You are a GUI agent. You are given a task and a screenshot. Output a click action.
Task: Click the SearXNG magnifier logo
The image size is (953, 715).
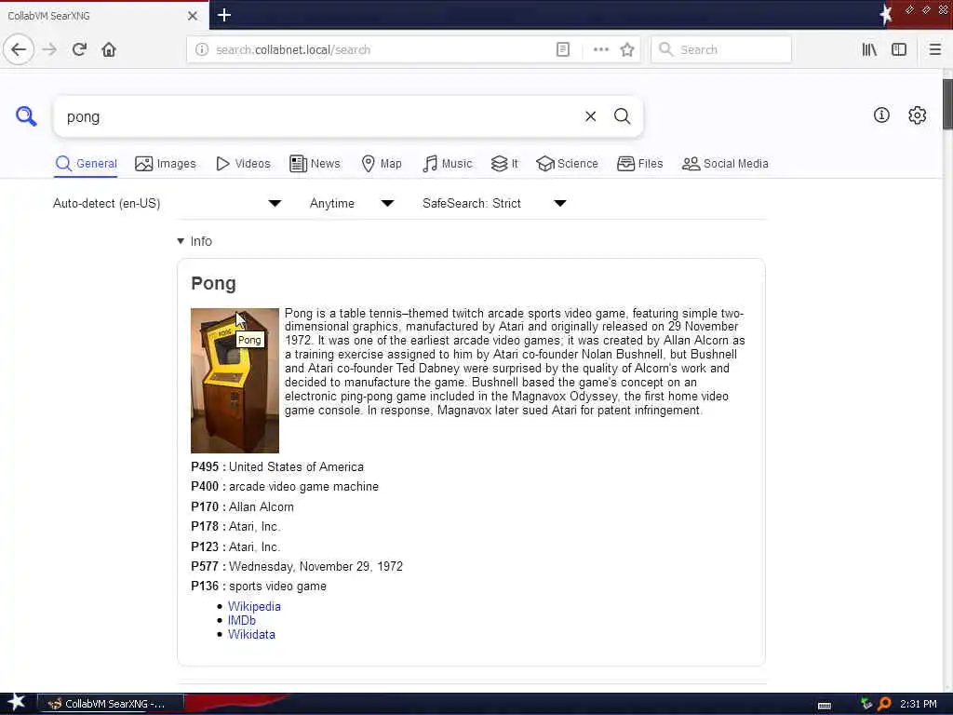26,115
